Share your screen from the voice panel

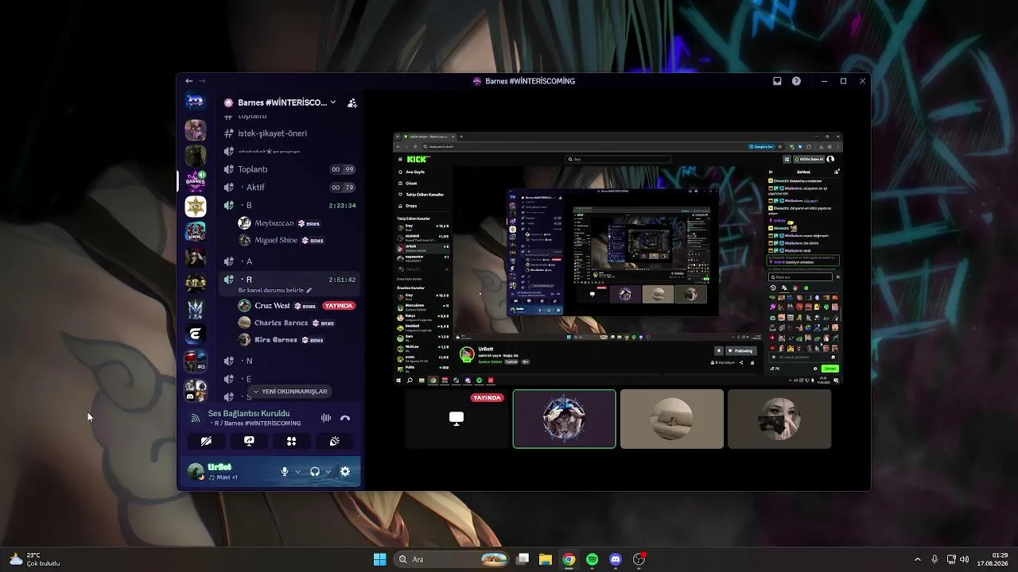[x=249, y=441]
